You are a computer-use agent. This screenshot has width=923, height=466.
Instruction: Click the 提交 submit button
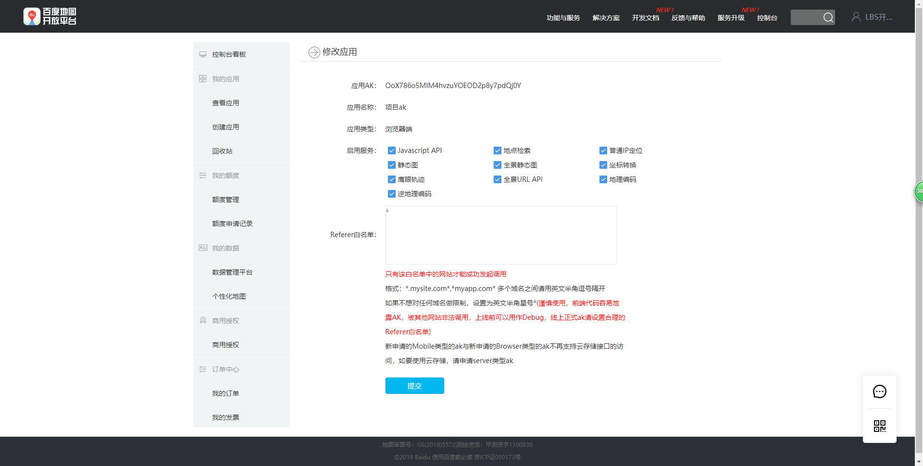414,385
